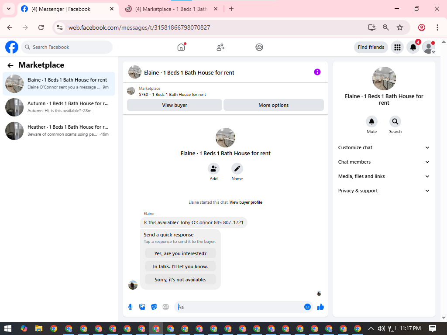447x335 pixels.
Task: Switch to Marketplace 1 Beds 1 Bath tab
Action: (x=171, y=9)
